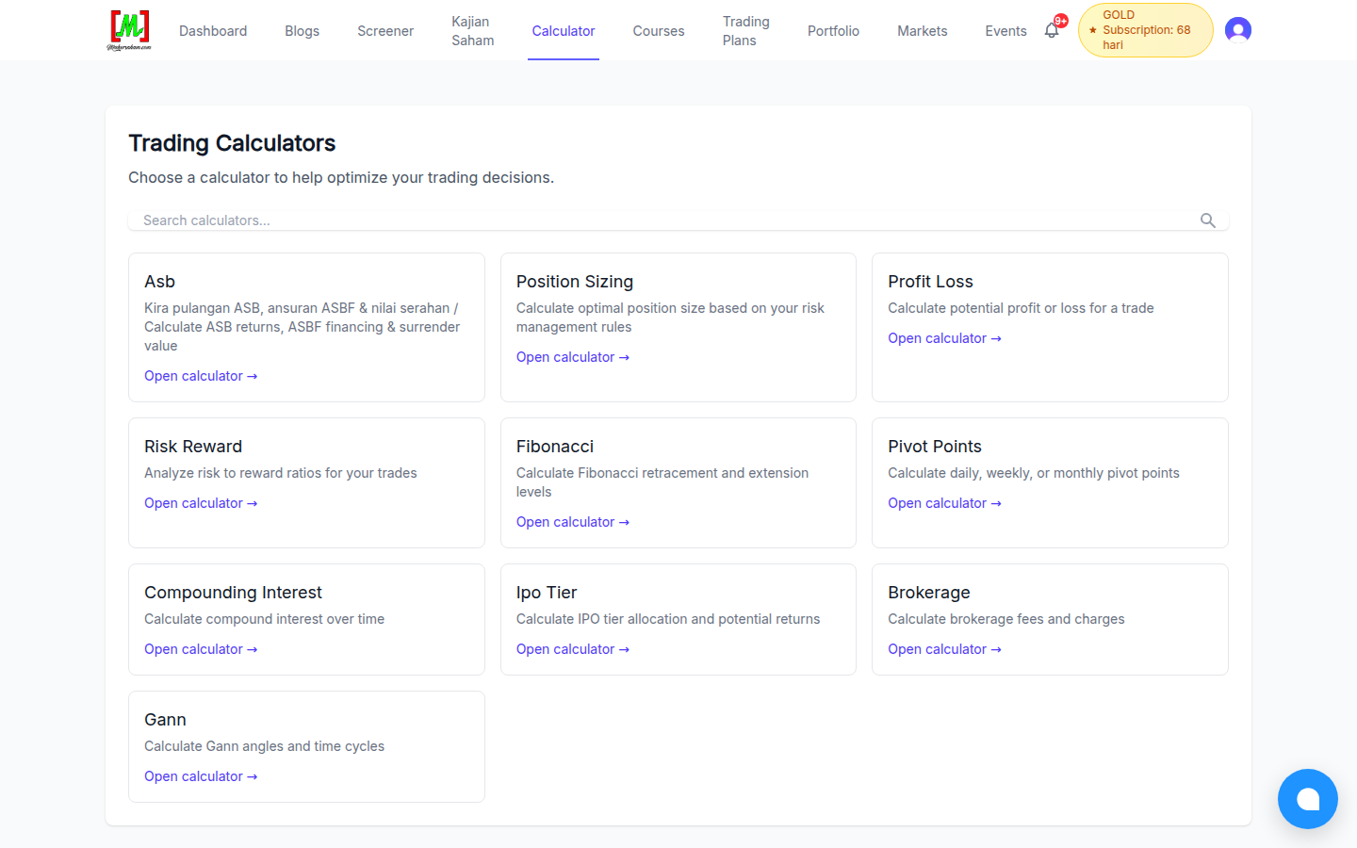The width and height of the screenshot is (1357, 848).
Task: Open the Portfolio page
Action: 833,31
